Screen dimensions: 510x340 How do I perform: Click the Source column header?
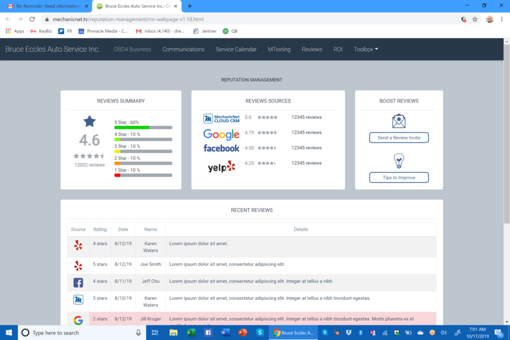tap(78, 229)
